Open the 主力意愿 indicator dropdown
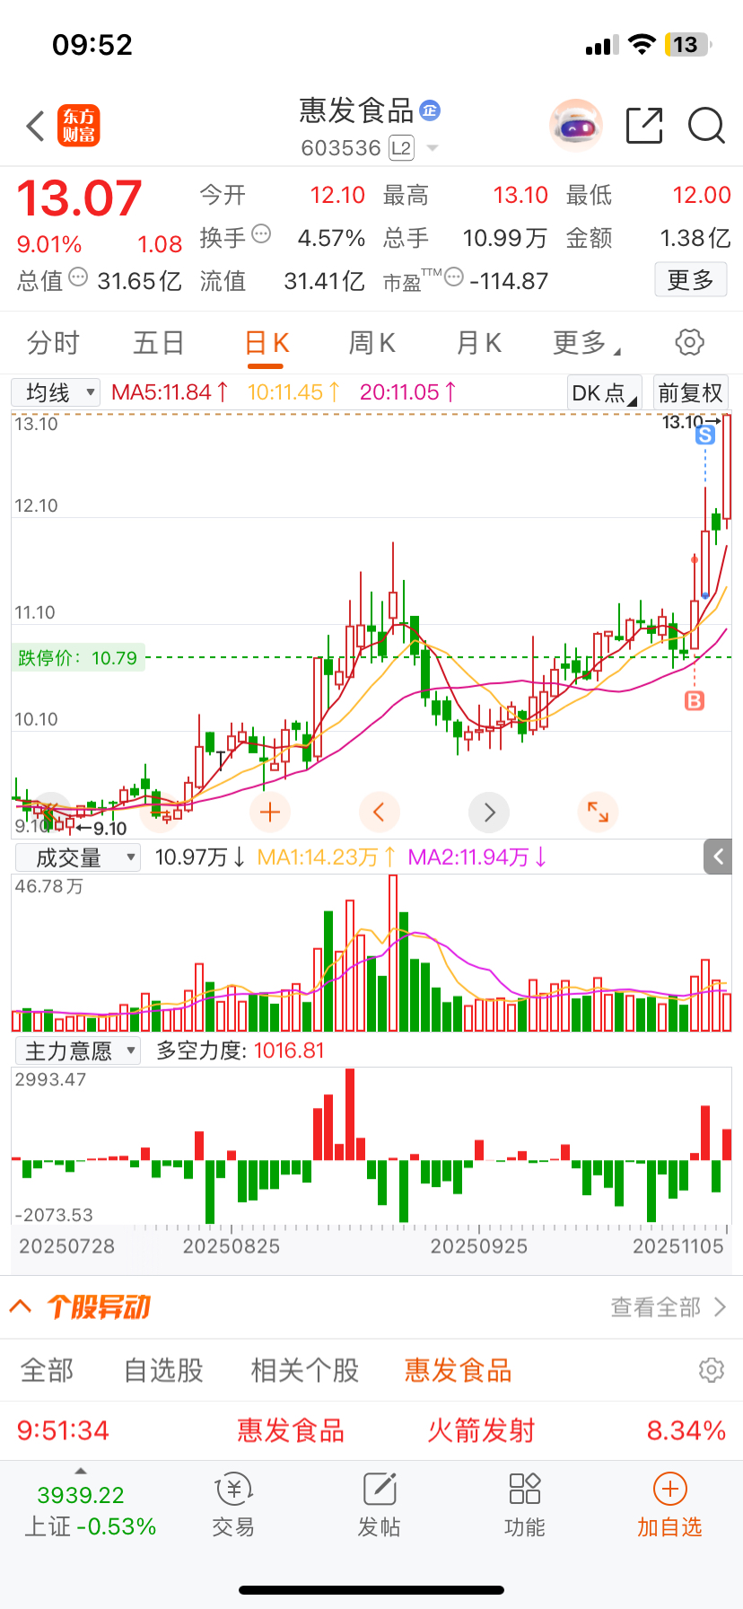 (78, 1051)
